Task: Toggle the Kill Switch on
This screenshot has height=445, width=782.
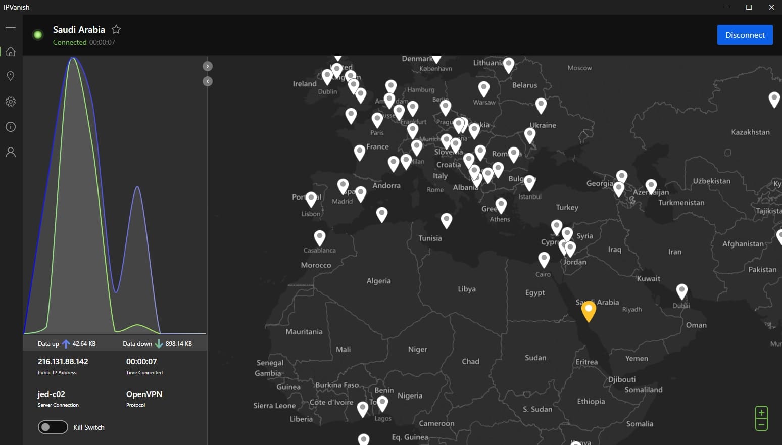Action: click(53, 427)
